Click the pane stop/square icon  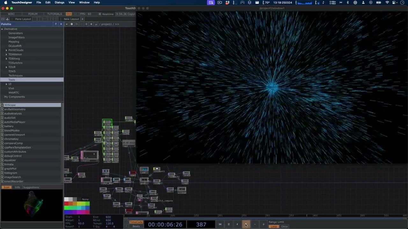pos(72,24)
